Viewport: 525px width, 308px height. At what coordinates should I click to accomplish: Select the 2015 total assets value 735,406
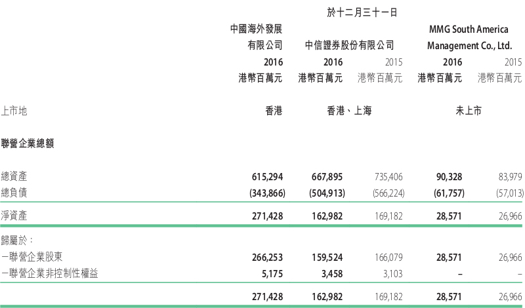pyautogui.click(x=388, y=176)
